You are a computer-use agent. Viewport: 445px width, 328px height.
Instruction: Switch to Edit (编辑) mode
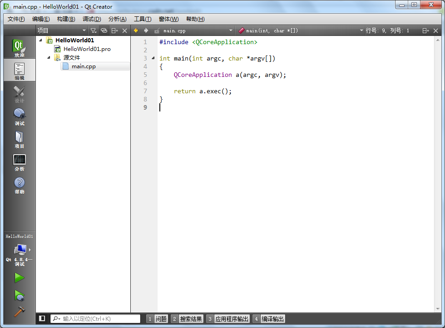19,70
